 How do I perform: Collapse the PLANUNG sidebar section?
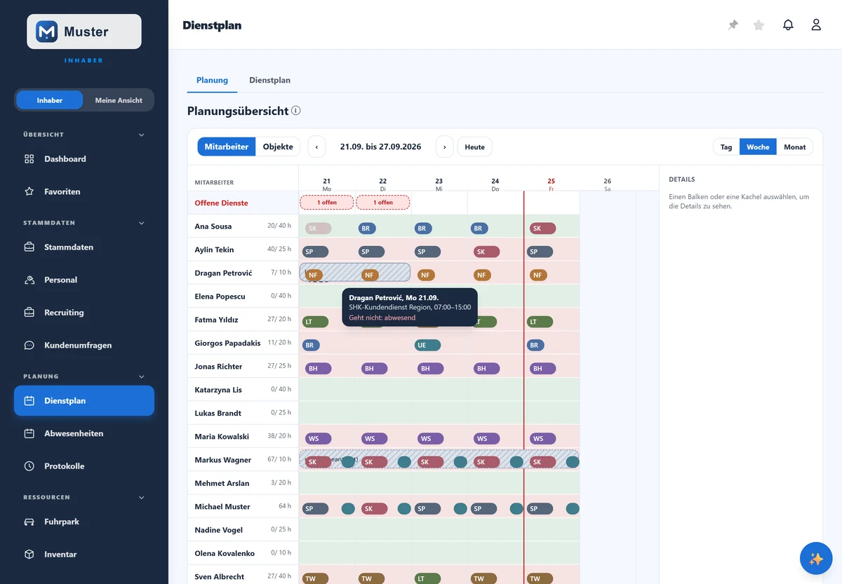pos(142,376)
